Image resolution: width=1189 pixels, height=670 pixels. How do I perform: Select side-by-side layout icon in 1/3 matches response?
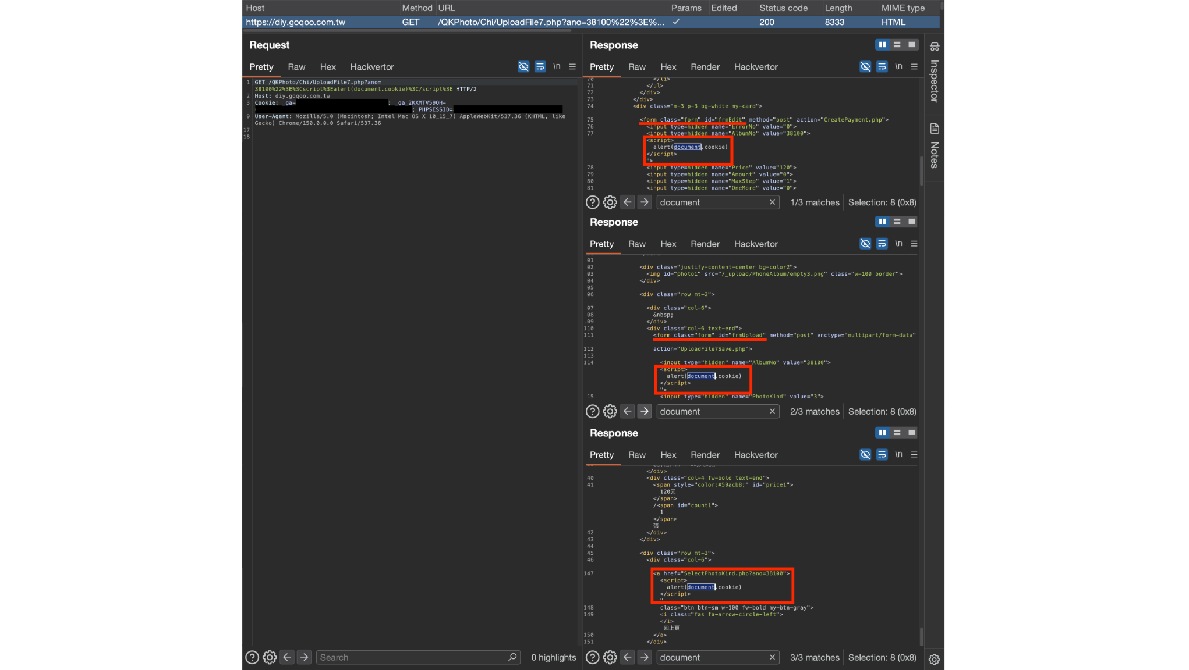(883, 45)
